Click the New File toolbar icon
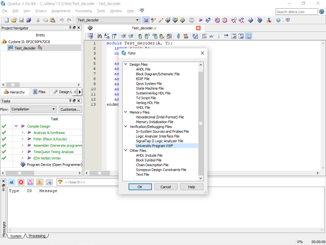Image resolution: width=326 pixels, height=245 pixels. [x=6, y=20]
